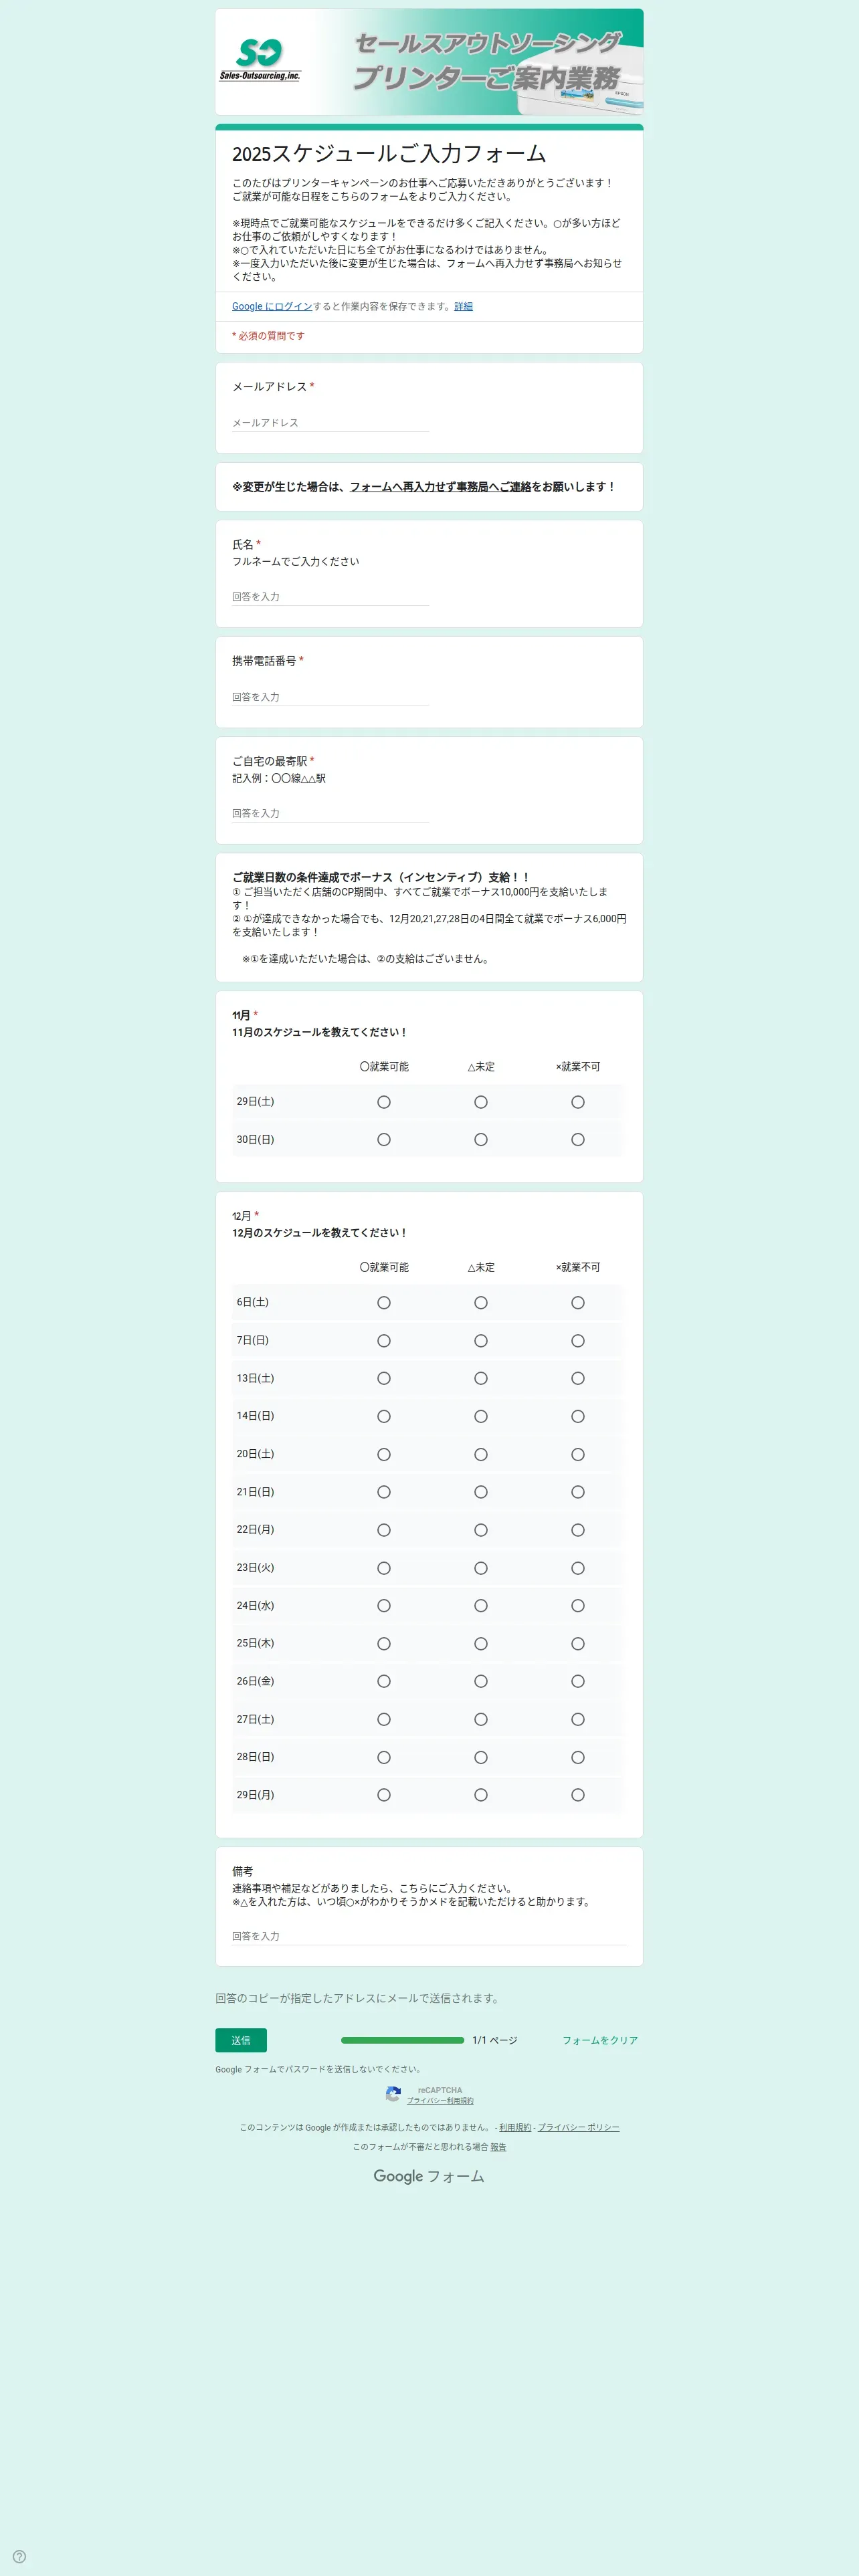Select ×就業不可 for 6日(土)

(578, 1303)
